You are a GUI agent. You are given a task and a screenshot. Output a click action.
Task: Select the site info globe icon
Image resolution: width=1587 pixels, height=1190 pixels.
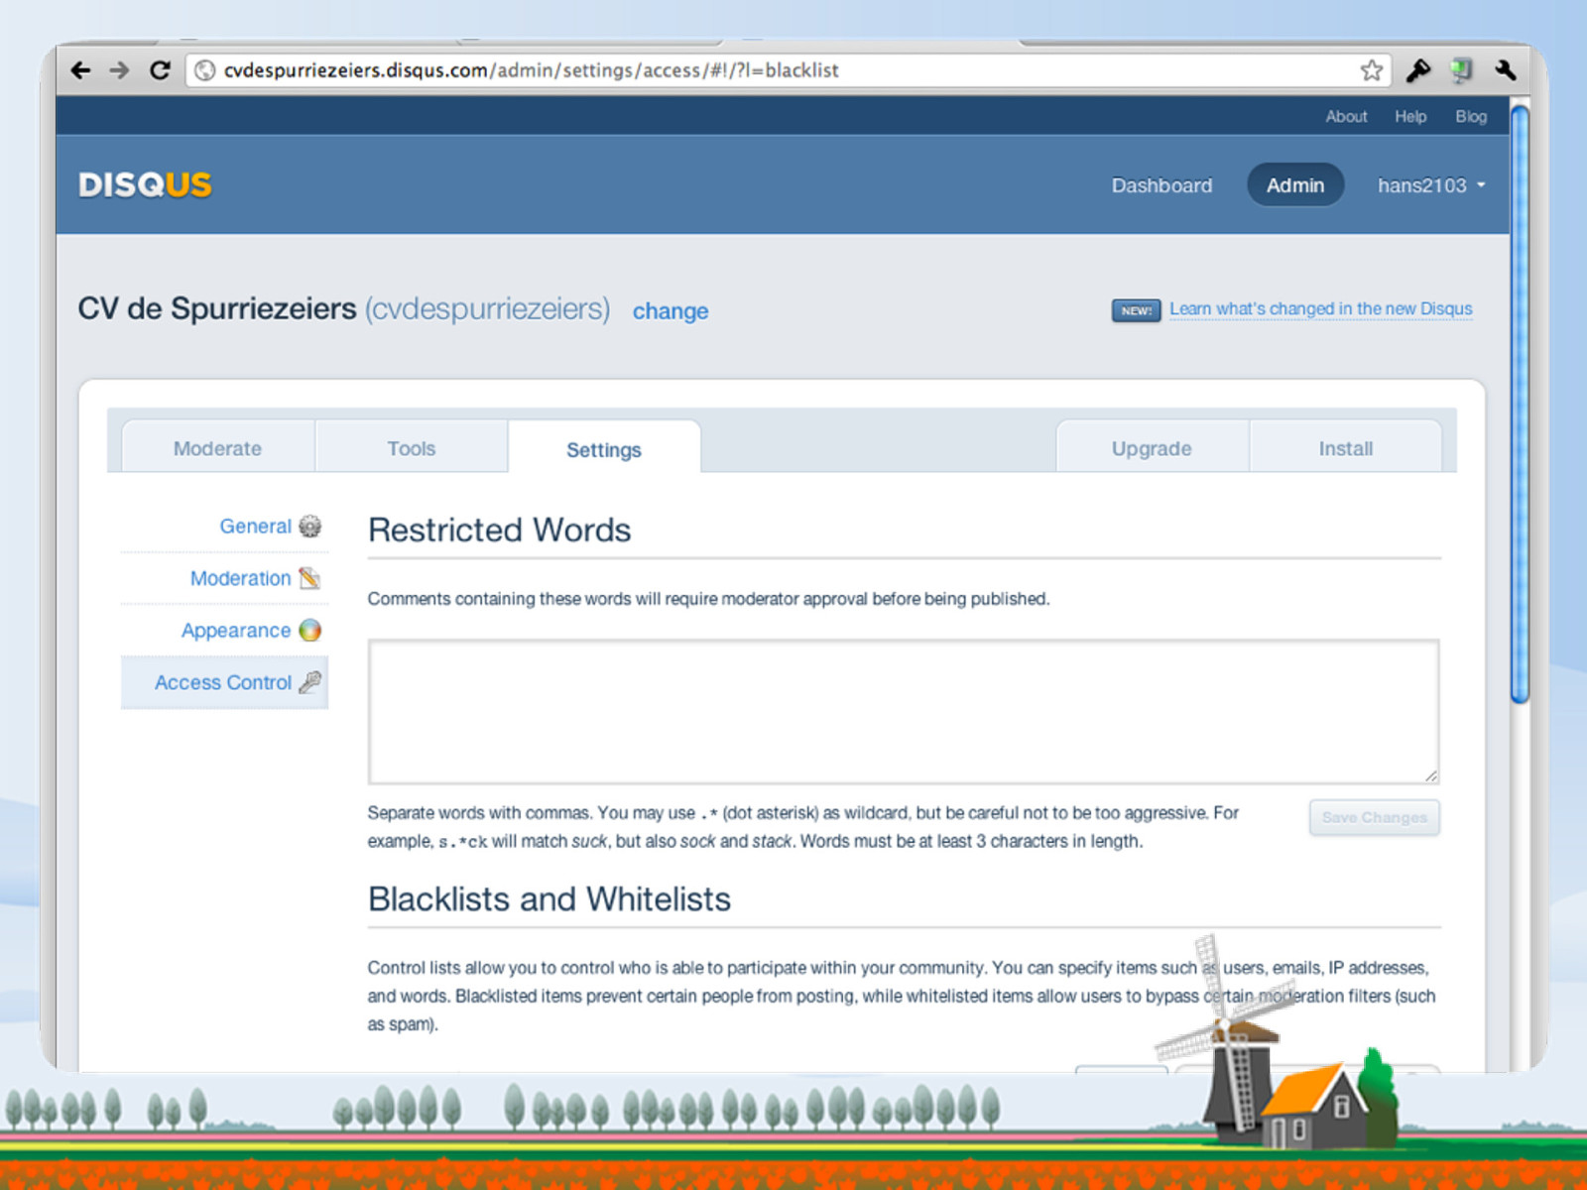[x=204, y=70]
